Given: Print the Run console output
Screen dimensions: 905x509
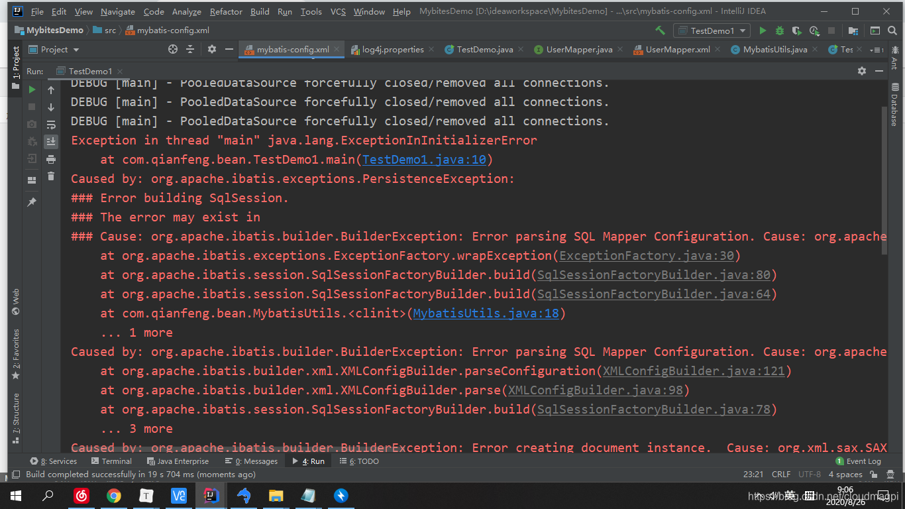Looking at the screenshot, I should click(x=51, y=159).
